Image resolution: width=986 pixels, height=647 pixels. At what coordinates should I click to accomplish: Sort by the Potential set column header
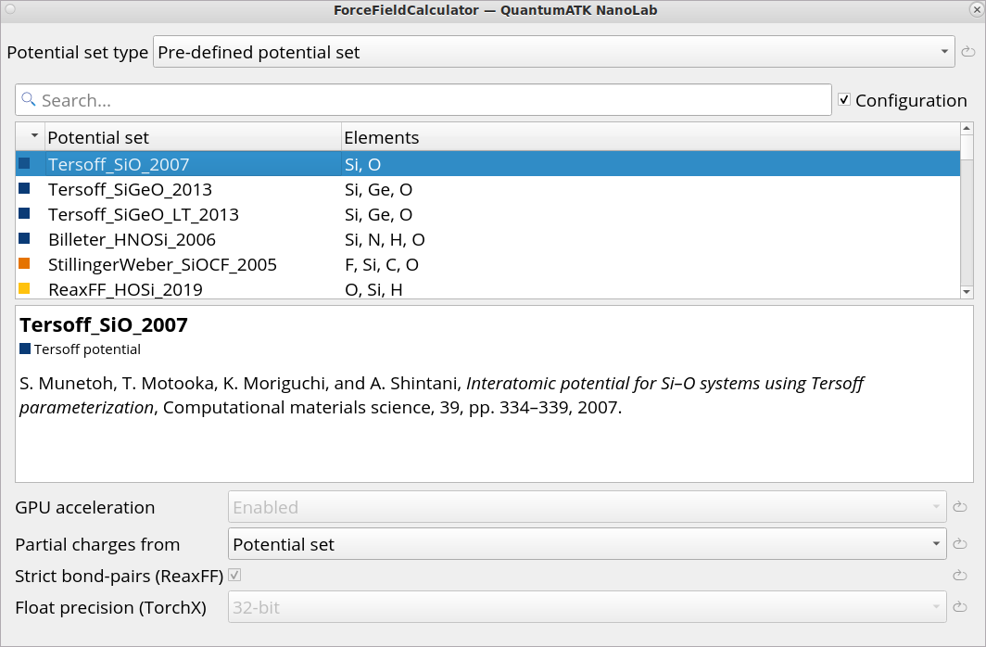coord(193,137)
